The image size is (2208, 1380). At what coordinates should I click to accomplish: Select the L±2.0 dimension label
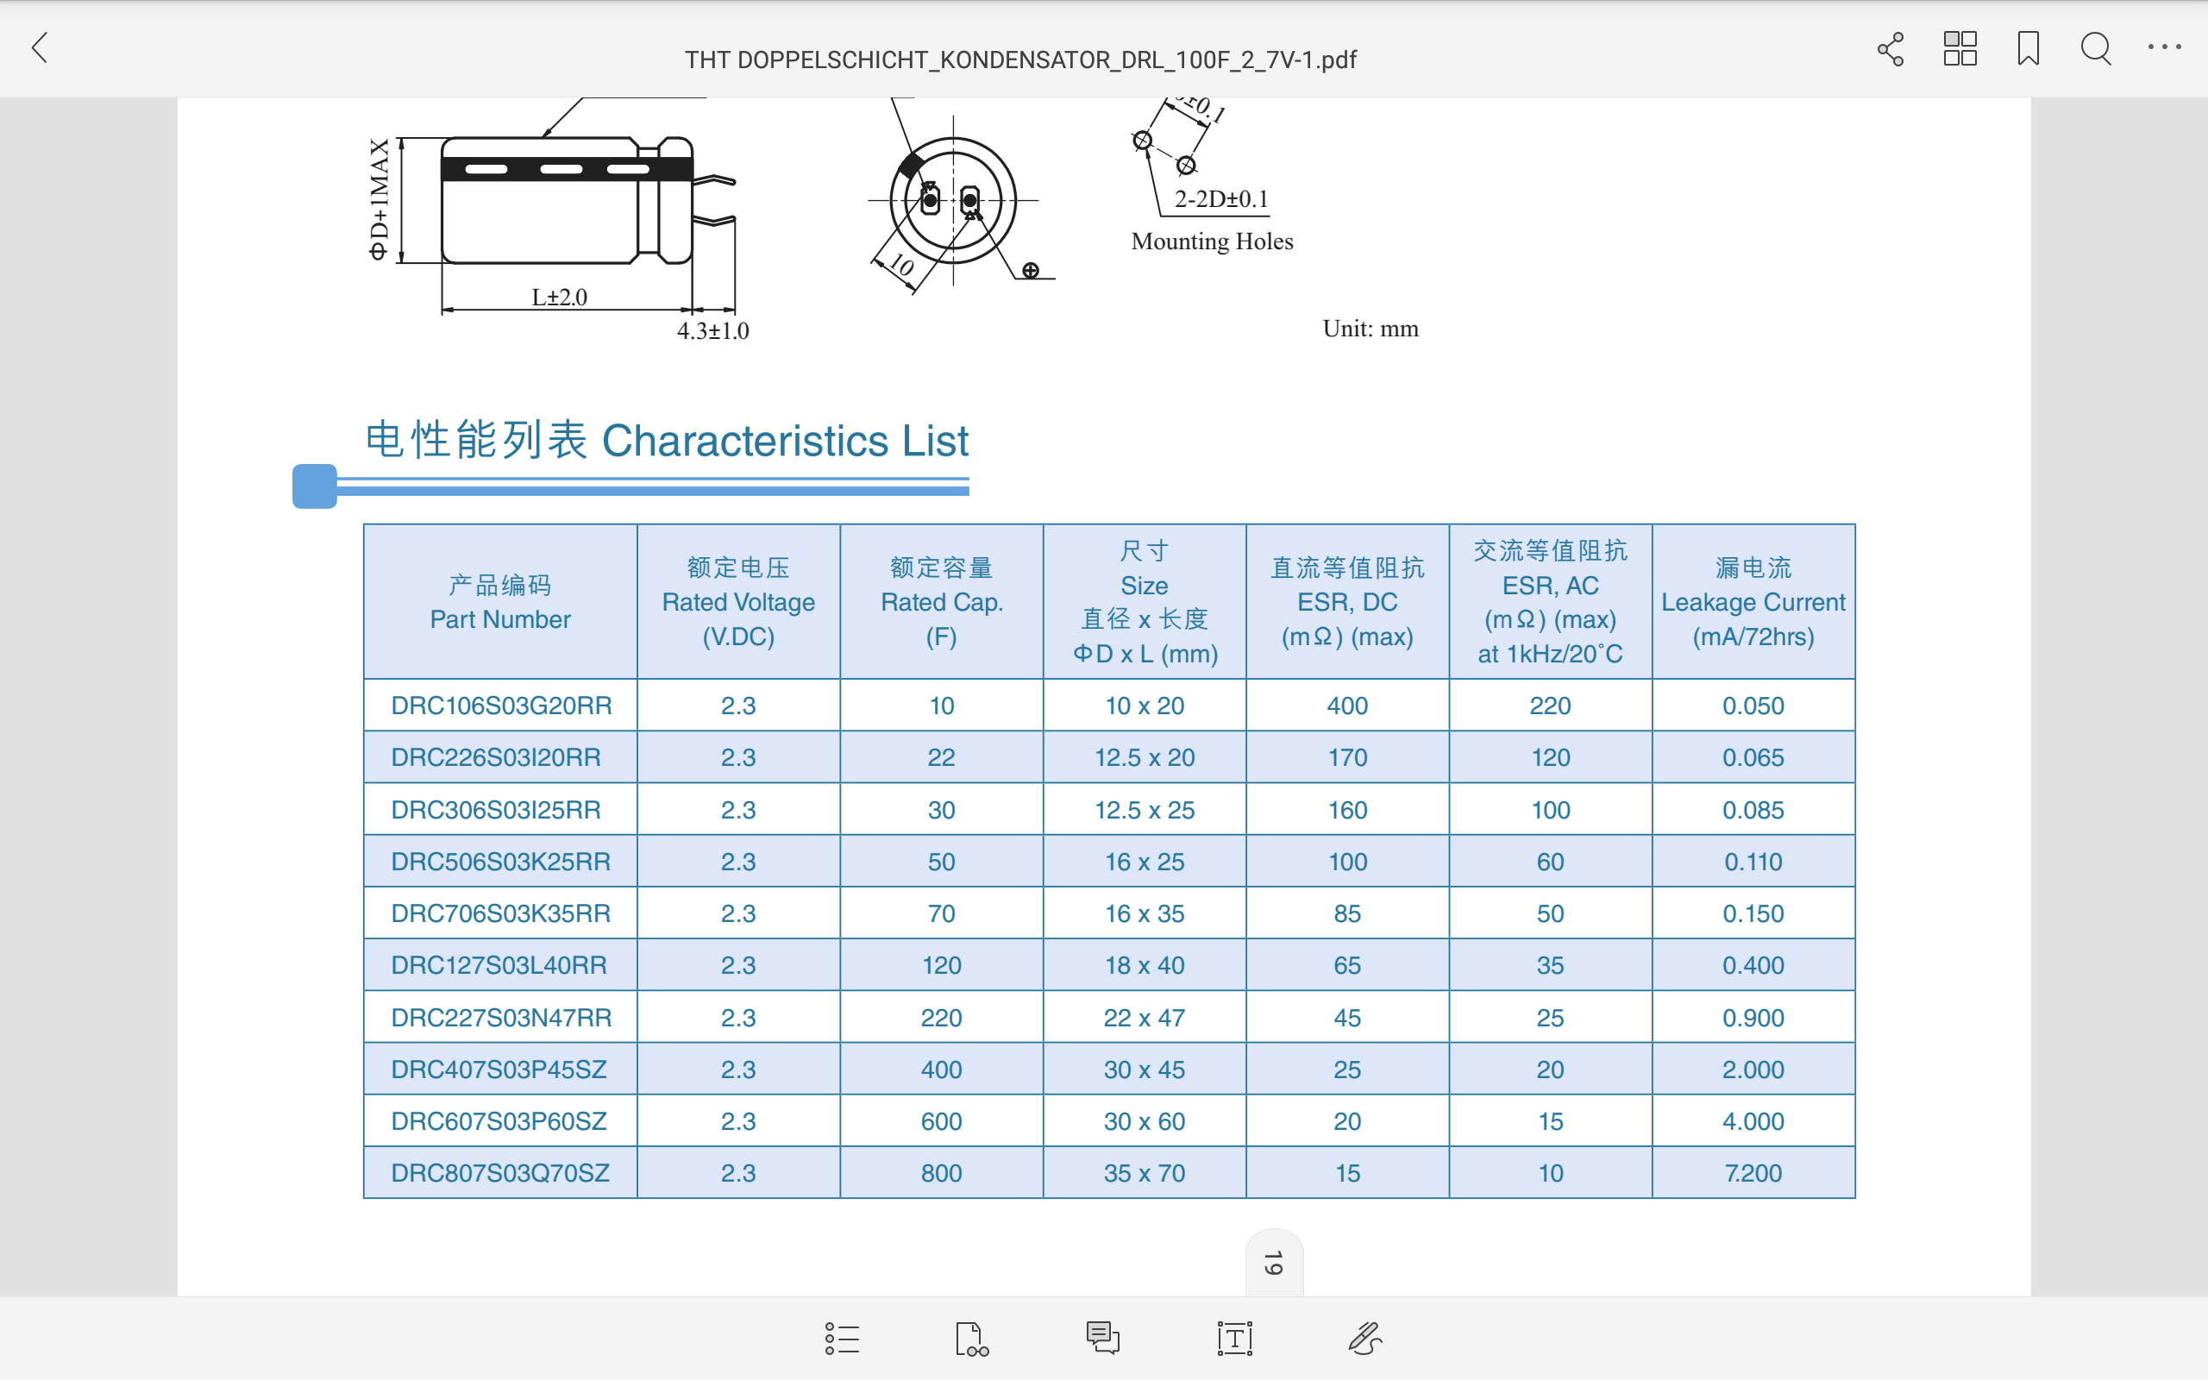point(559,298)
